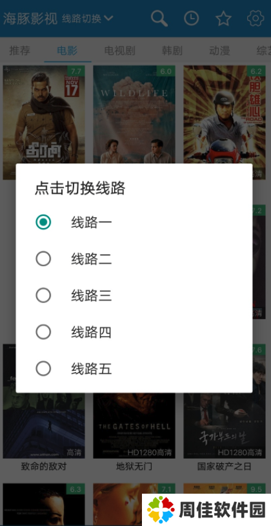Select the 线路二 radio button
This screenshot has height=526, width=271.
43,258
